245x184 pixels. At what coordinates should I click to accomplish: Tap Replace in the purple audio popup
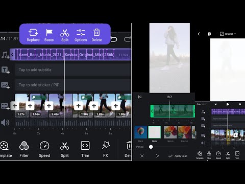tap(33, 35)
